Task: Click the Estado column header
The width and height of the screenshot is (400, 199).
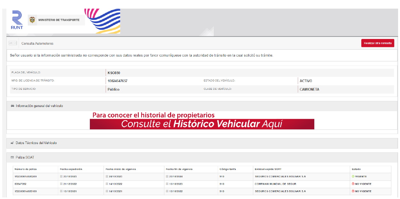Action: [x=356, y=169]
